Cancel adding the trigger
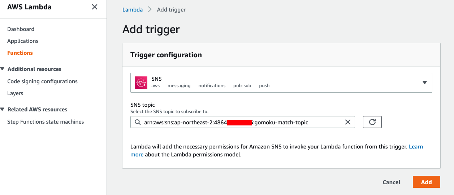 [392, 182]
